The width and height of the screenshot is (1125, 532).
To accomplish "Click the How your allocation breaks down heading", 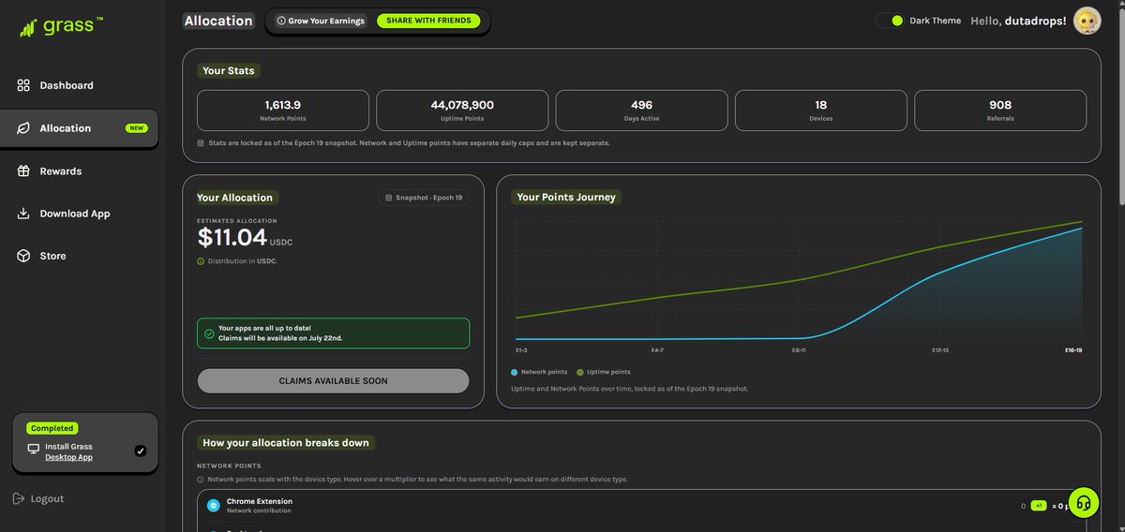I will point(286,442).
